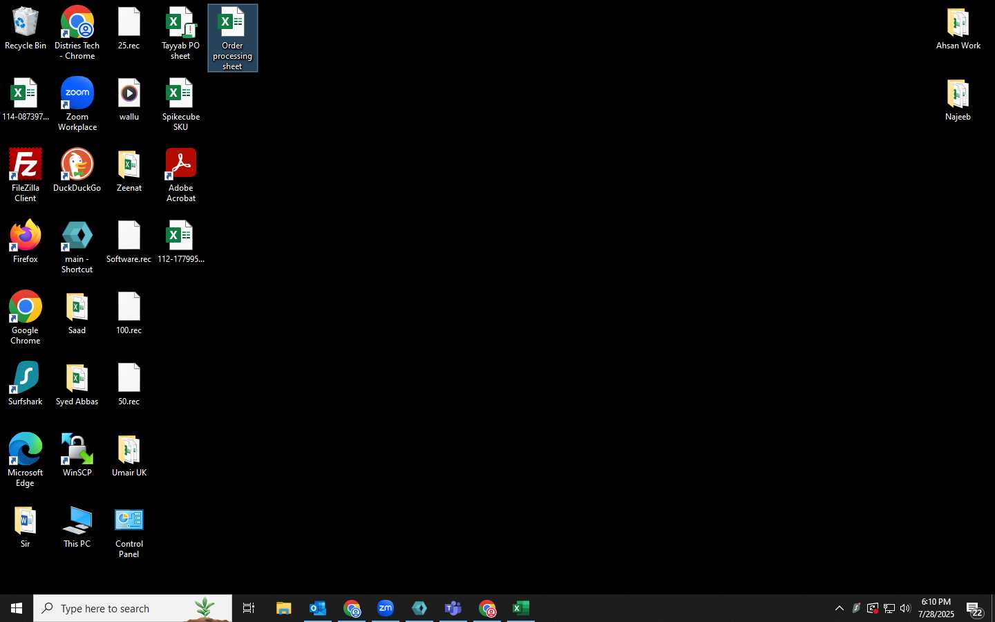Select the Zeenat folder
Screen dimensions: 995x622
pos(129,171)
